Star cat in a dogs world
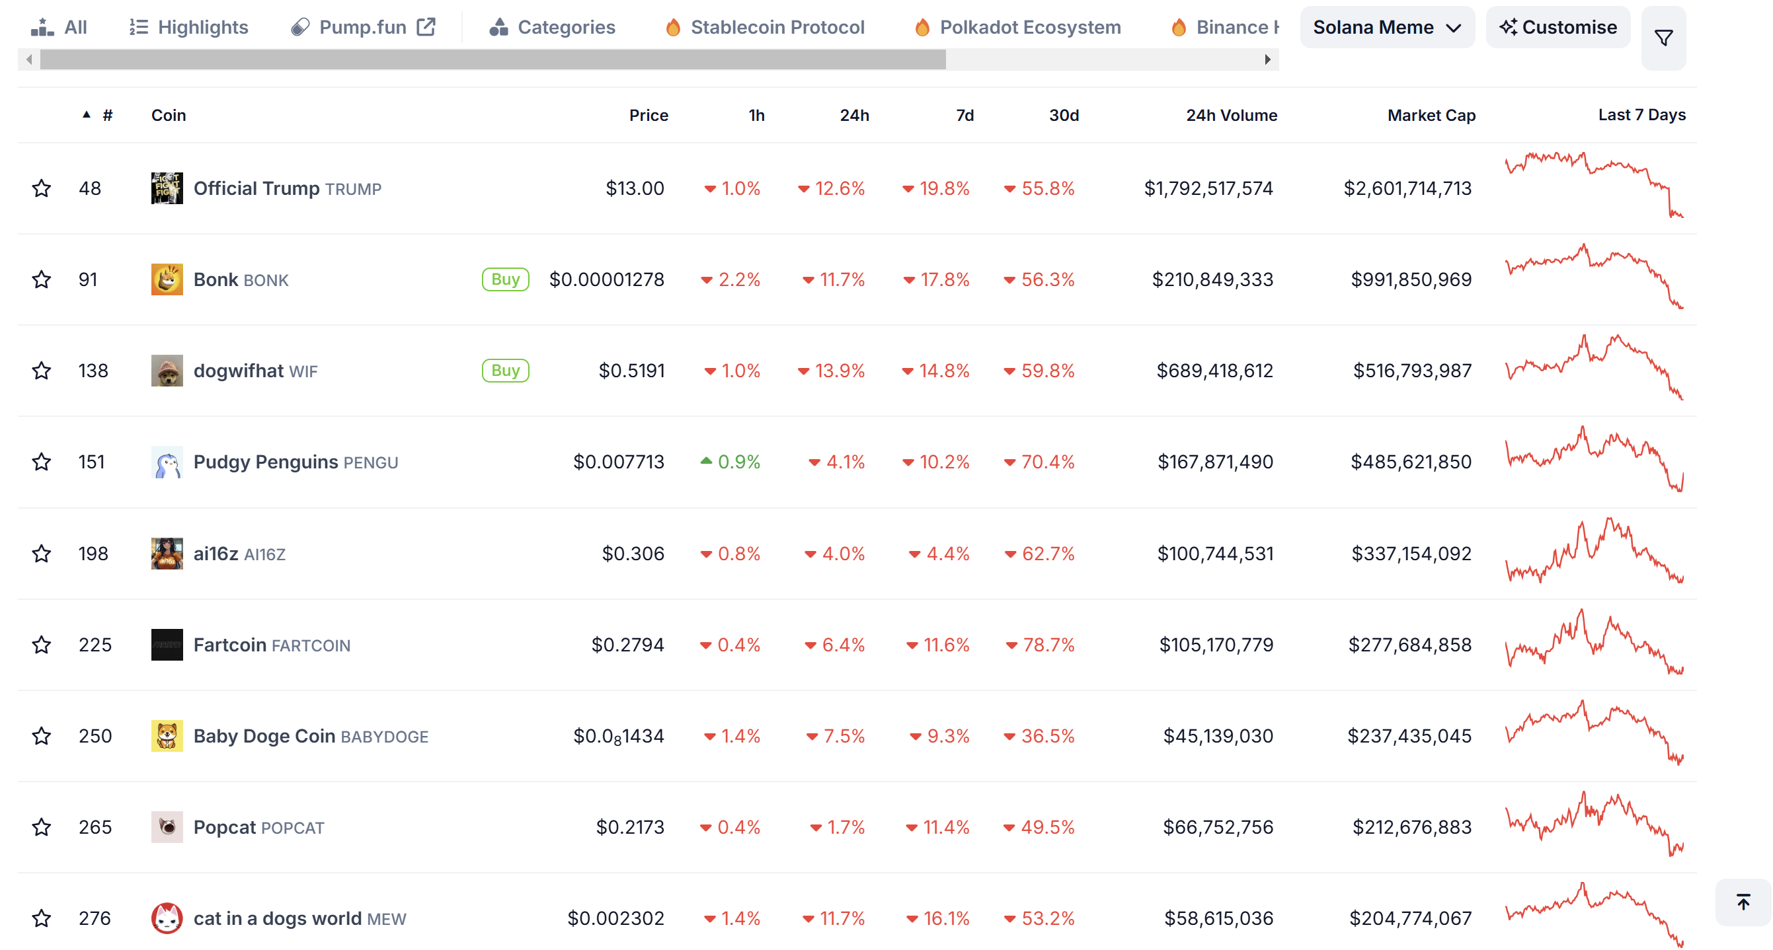The image size is (1773, 950). tap(41, 918)
